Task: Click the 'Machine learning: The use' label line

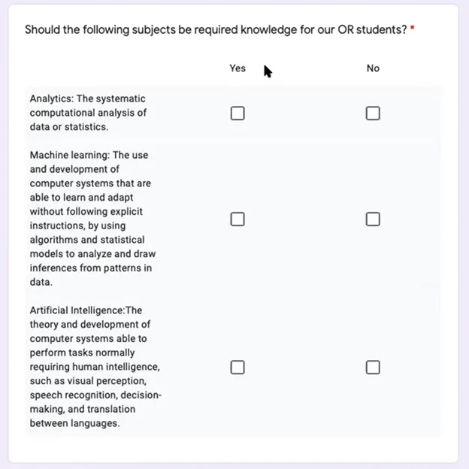Action: point(89,155)
